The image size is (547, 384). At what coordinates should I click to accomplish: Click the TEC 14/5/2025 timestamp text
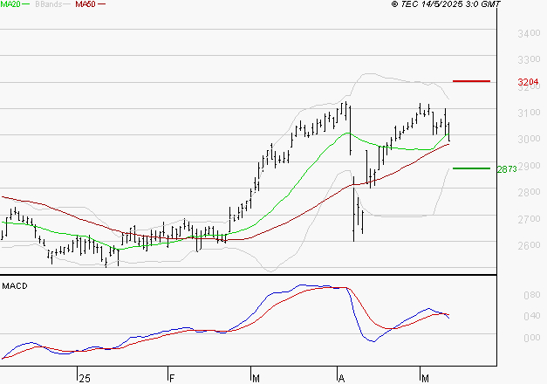(446, 4)
